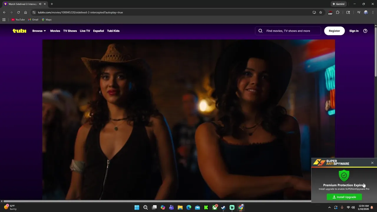Open Microsoft Teams from the taskbar
377x212 pixels.
pyautogui.click(x=171, y=208)
